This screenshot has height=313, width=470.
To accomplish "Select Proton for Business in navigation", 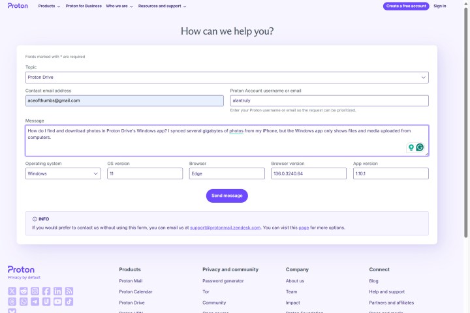I will [88, 6].
